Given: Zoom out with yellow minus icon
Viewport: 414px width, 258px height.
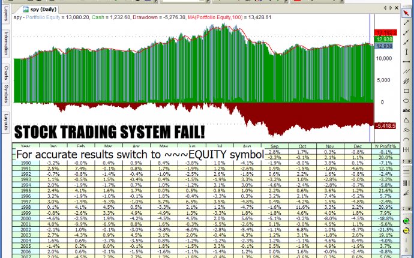Looking at the screenshot, I should pyautogui.click(x=406, y=231).
